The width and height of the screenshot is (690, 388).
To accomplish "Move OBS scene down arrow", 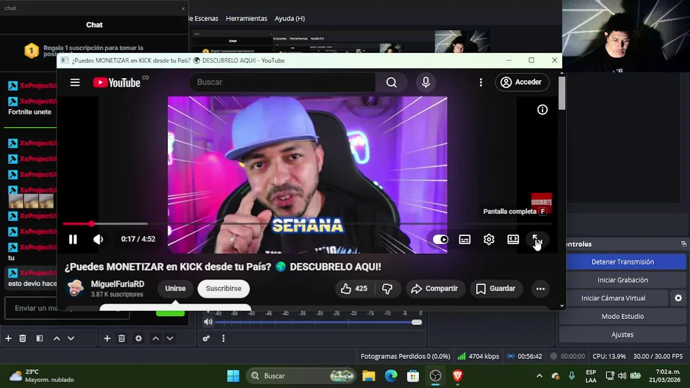I will [71, 338].
